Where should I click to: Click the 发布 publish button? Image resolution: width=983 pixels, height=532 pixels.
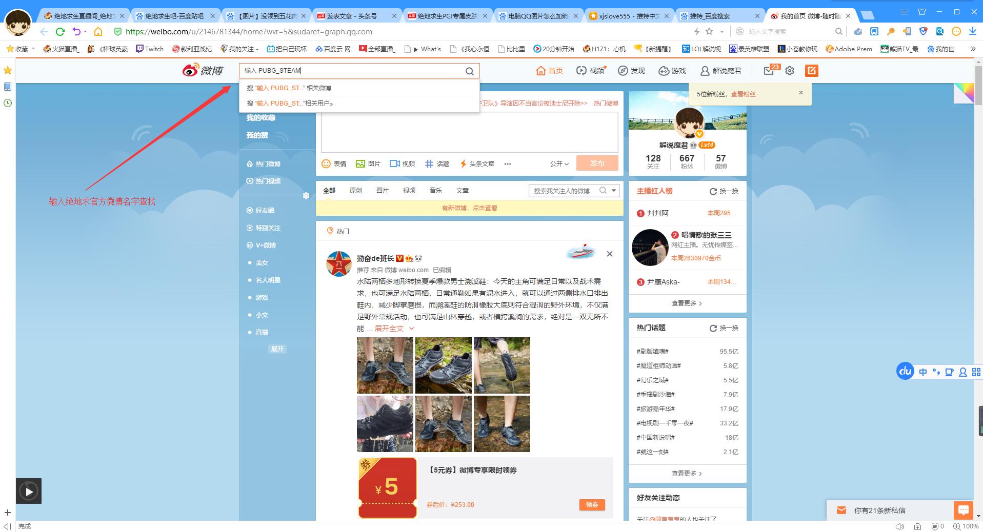coord(597,163)
